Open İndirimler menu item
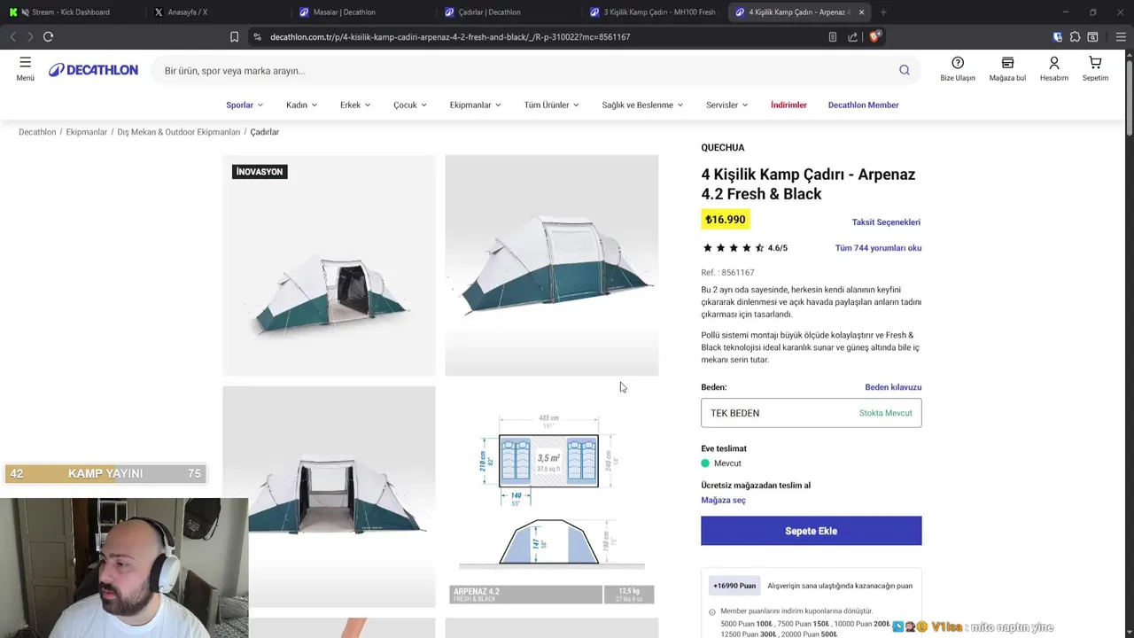Screen dimensions: 1134x638 coord(788,105)
